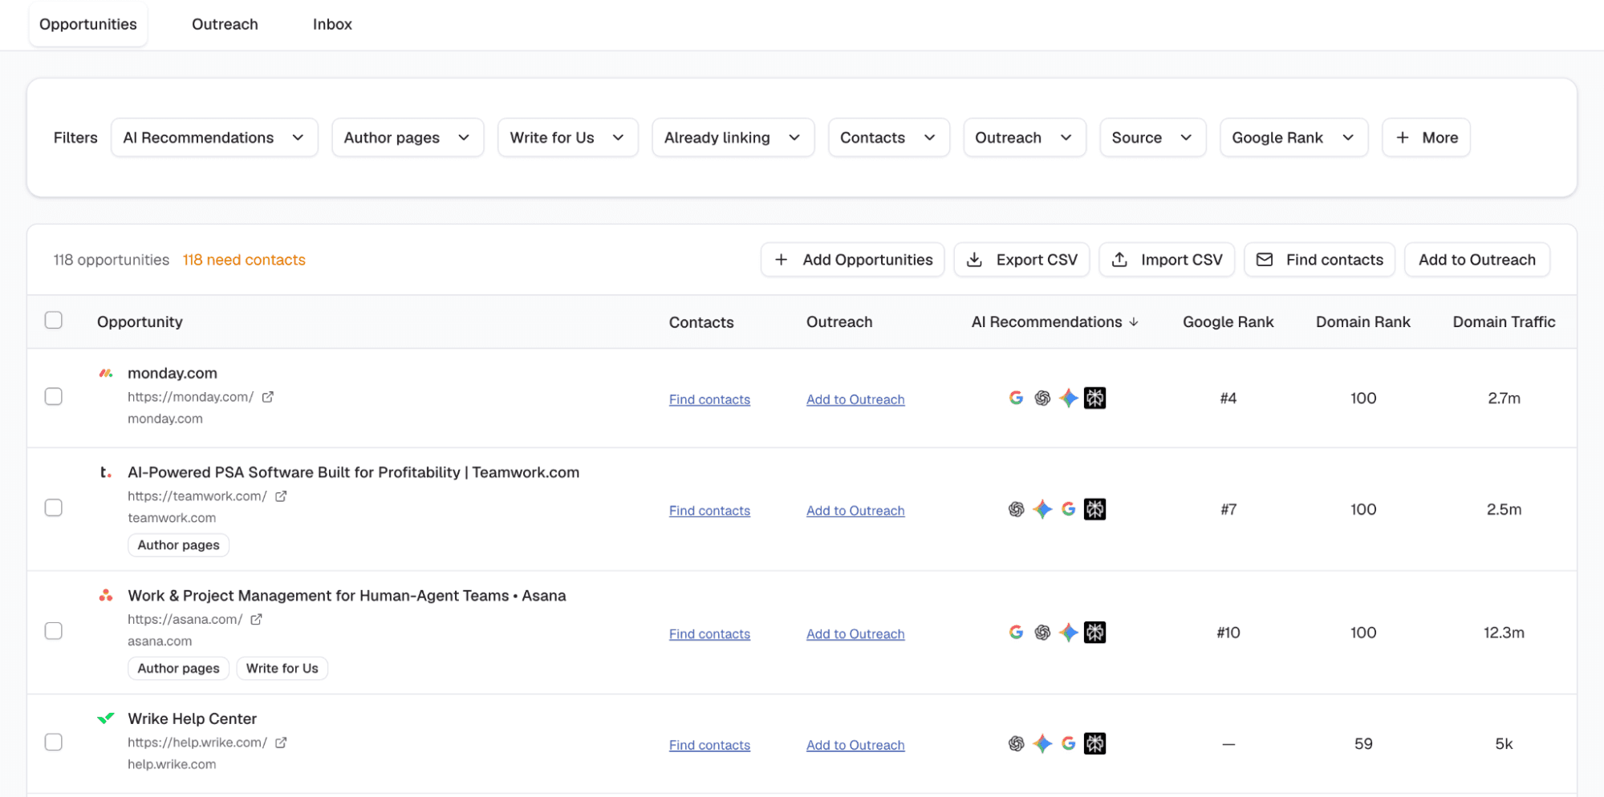Click Find contacts link for Asana
This screenshot has width=1604, height=797.
pyautogui.click(x=709, y=634)
